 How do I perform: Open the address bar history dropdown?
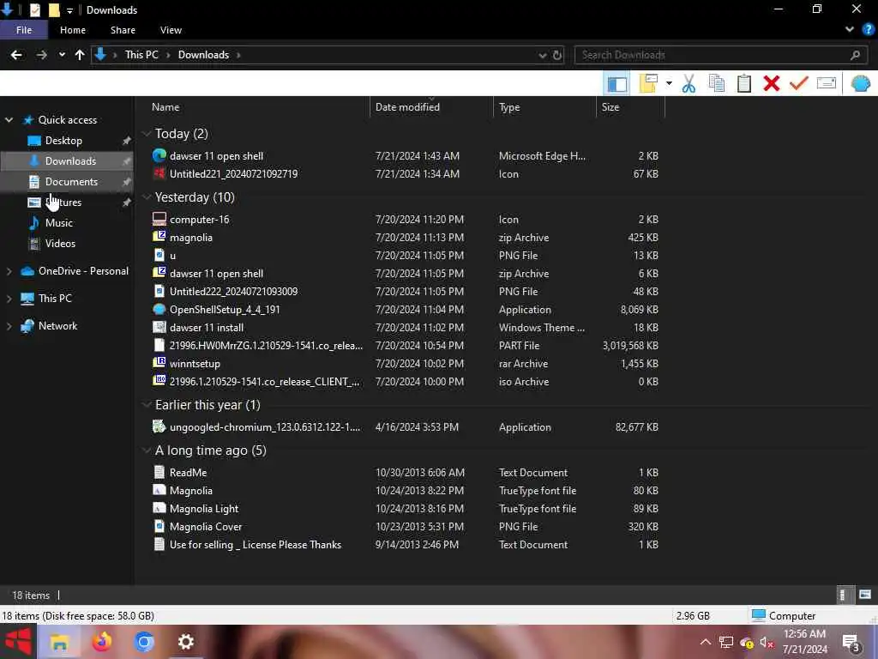[x=542, y=55]
